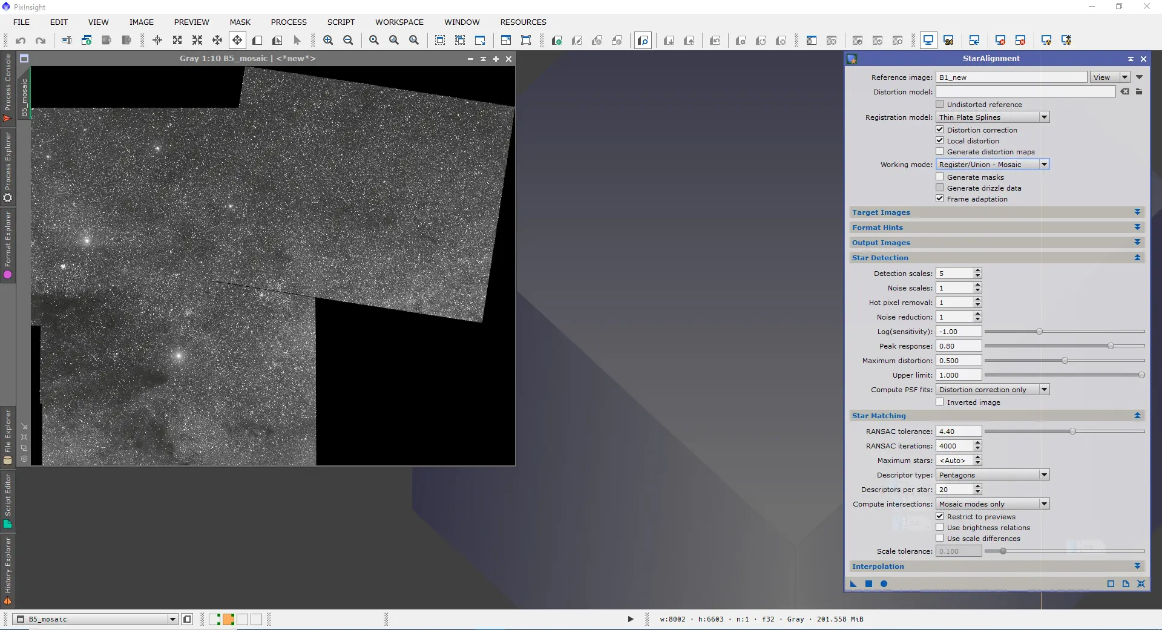
Task: Open the History Explorer side tab
Action: pyautogui.click(x=8, y=571)
